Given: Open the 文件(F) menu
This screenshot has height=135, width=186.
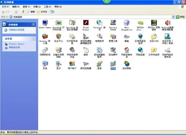Looking at the screenshot, I should [6, 7].
